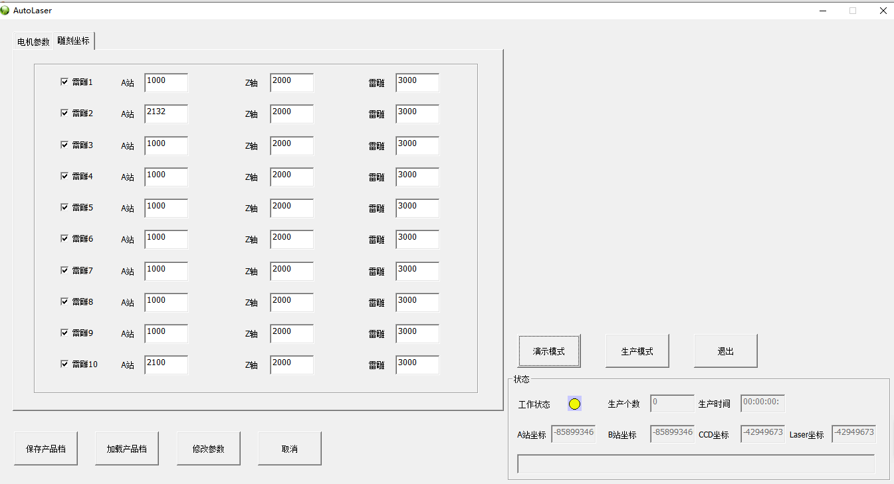Screen dimensions: 894x484
Task: Click the Z轴 field in the 雷雕4 row
Action: pyautogui.click(x=292, y=177)
